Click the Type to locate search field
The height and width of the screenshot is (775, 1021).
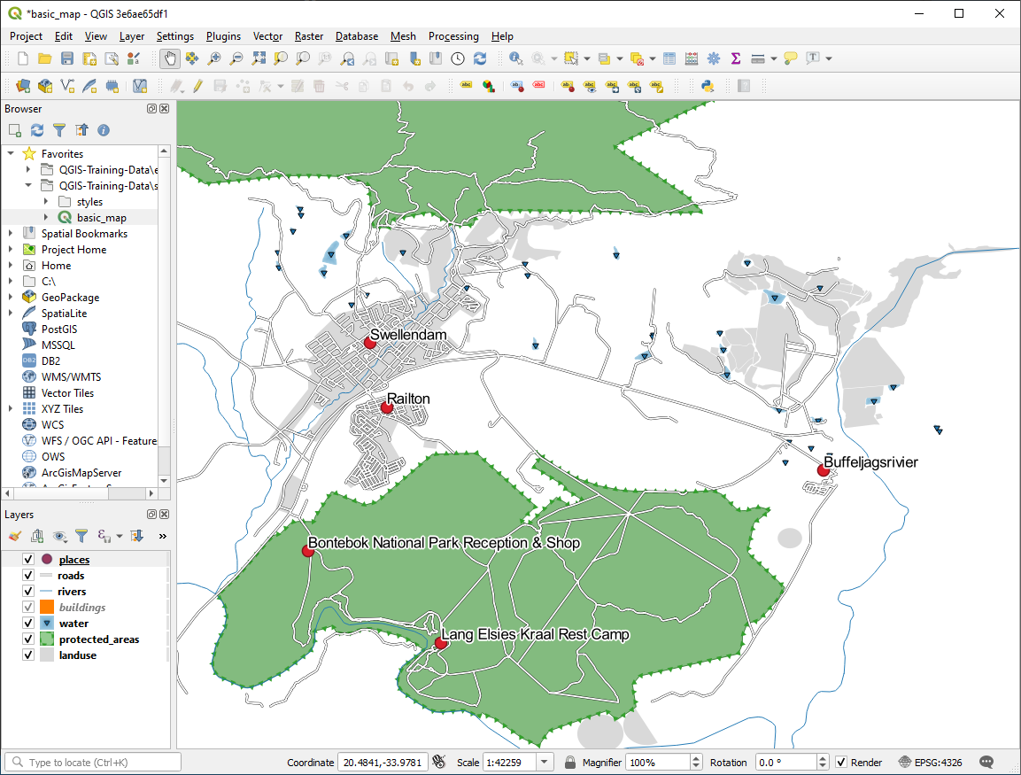pyautogui.click(x=93, y=763)
